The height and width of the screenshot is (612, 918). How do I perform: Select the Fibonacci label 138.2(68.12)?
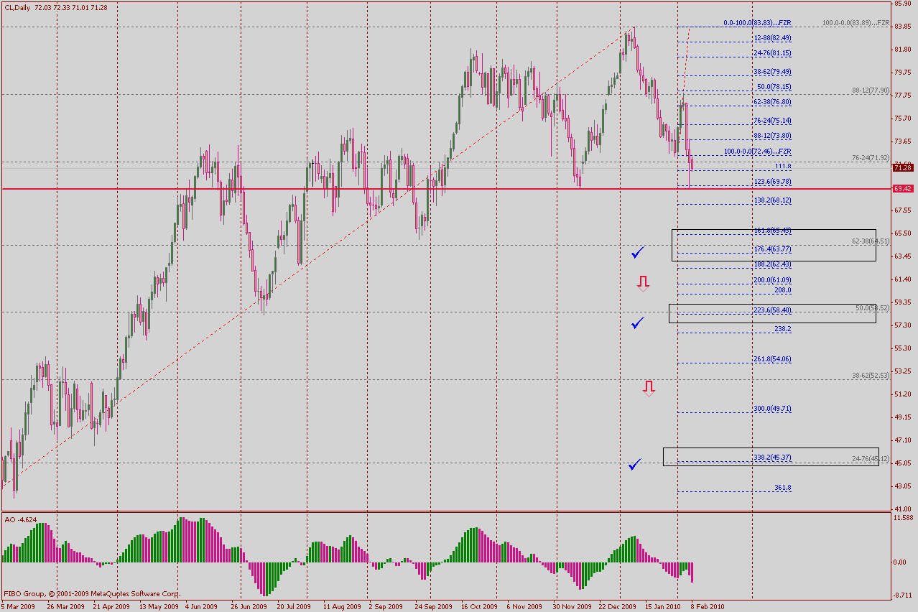(x=772, y=200)
